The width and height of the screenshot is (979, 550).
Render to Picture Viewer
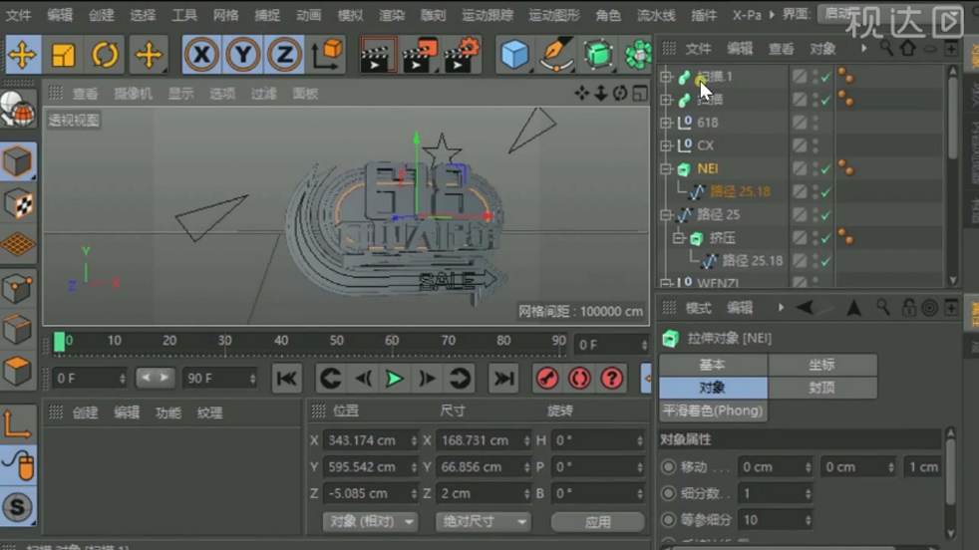[x=420, y=55]
